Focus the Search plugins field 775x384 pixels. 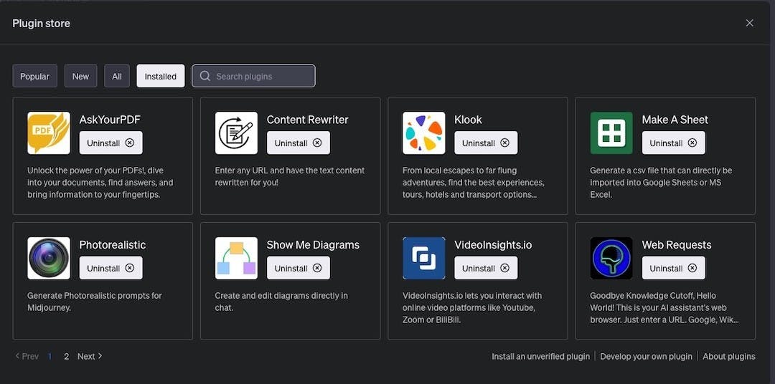(253, 76)
